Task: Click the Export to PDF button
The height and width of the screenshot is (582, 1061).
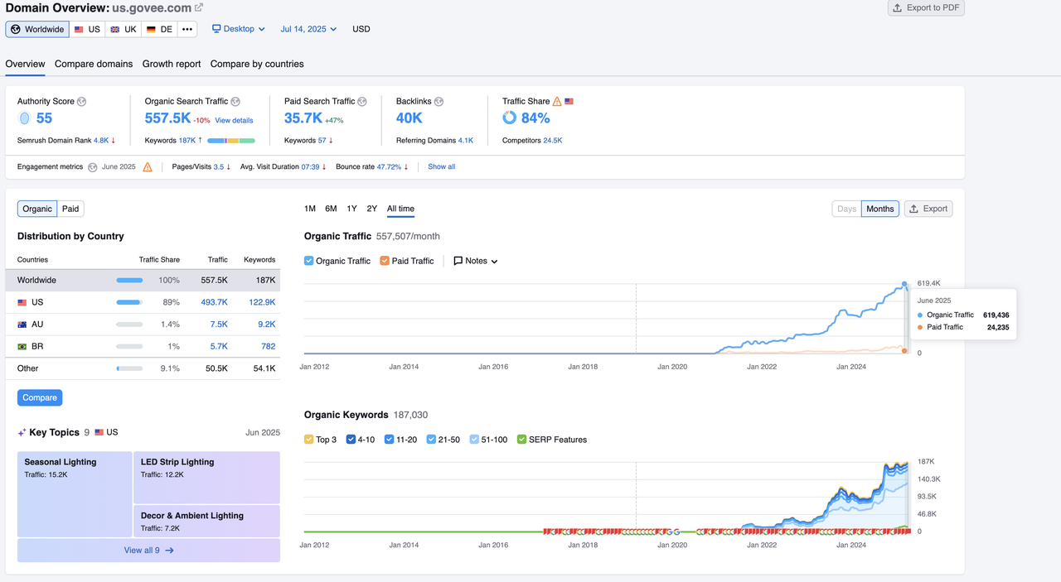Action: pyautogui.click(x=926, y=8)
